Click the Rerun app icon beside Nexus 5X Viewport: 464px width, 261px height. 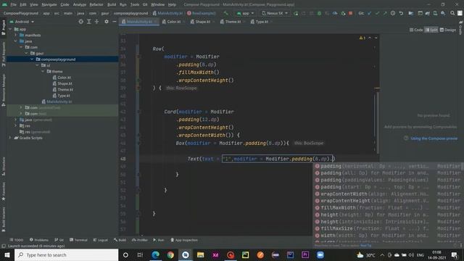pyautogui.click(x=296, y=13)
